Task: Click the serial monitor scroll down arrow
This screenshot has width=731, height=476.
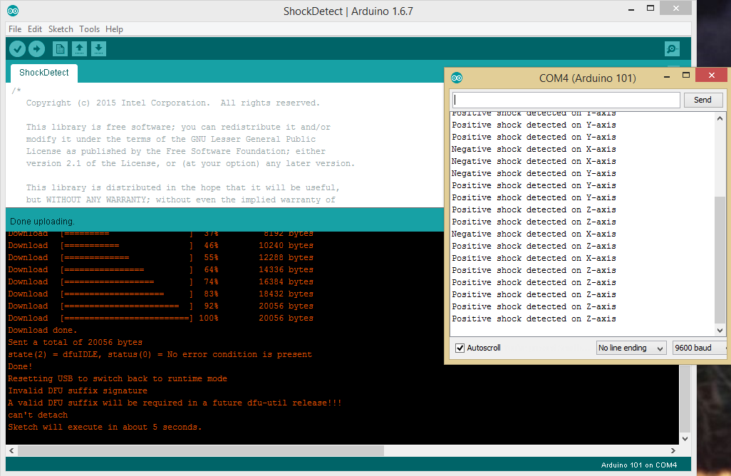Action: pos(720,330)
